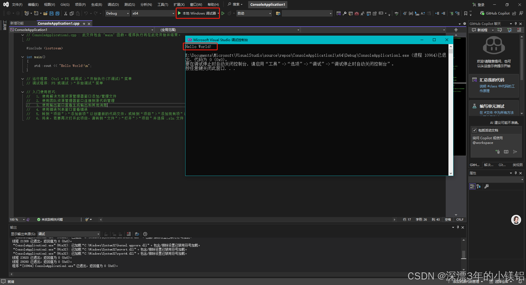The width and height of the screenshot is (526, 285).
Task: Click the Open File folder icon
Action: [x=45, y=13]
